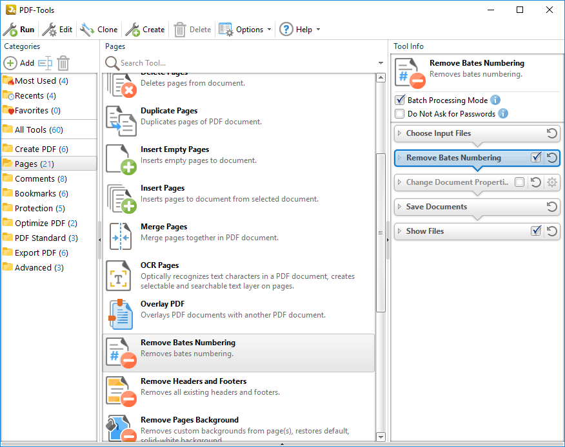565x447 pixels.
Task: Click the Edit tool button
Action: pos(57,30)
